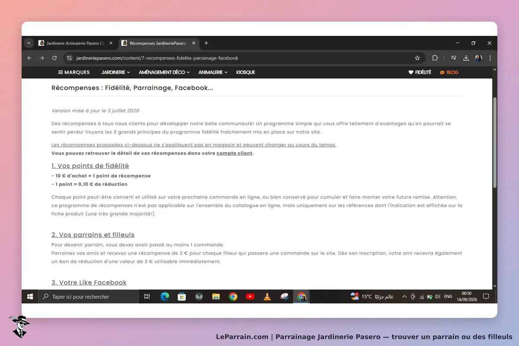
Task: View site information icon in address bar
Action: 69,58
